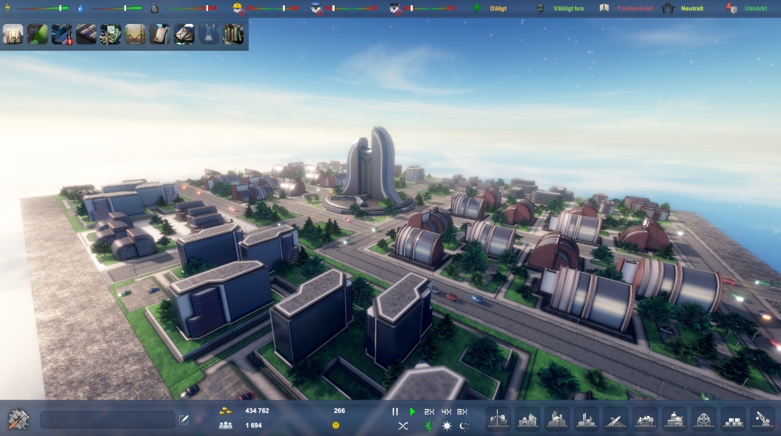Open residential buildings build menu
The height and width of the screenshot is (436, 781).
528,419
